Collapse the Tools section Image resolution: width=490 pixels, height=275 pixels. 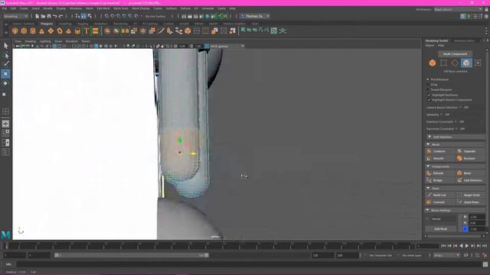coord(428,188)
